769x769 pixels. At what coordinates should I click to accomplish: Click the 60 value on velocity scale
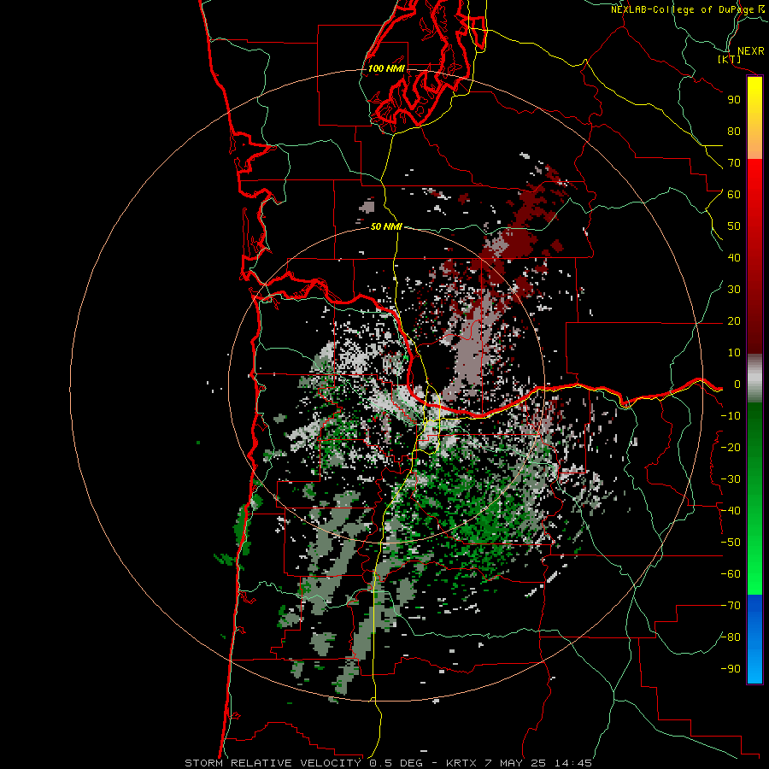point(734,195)
